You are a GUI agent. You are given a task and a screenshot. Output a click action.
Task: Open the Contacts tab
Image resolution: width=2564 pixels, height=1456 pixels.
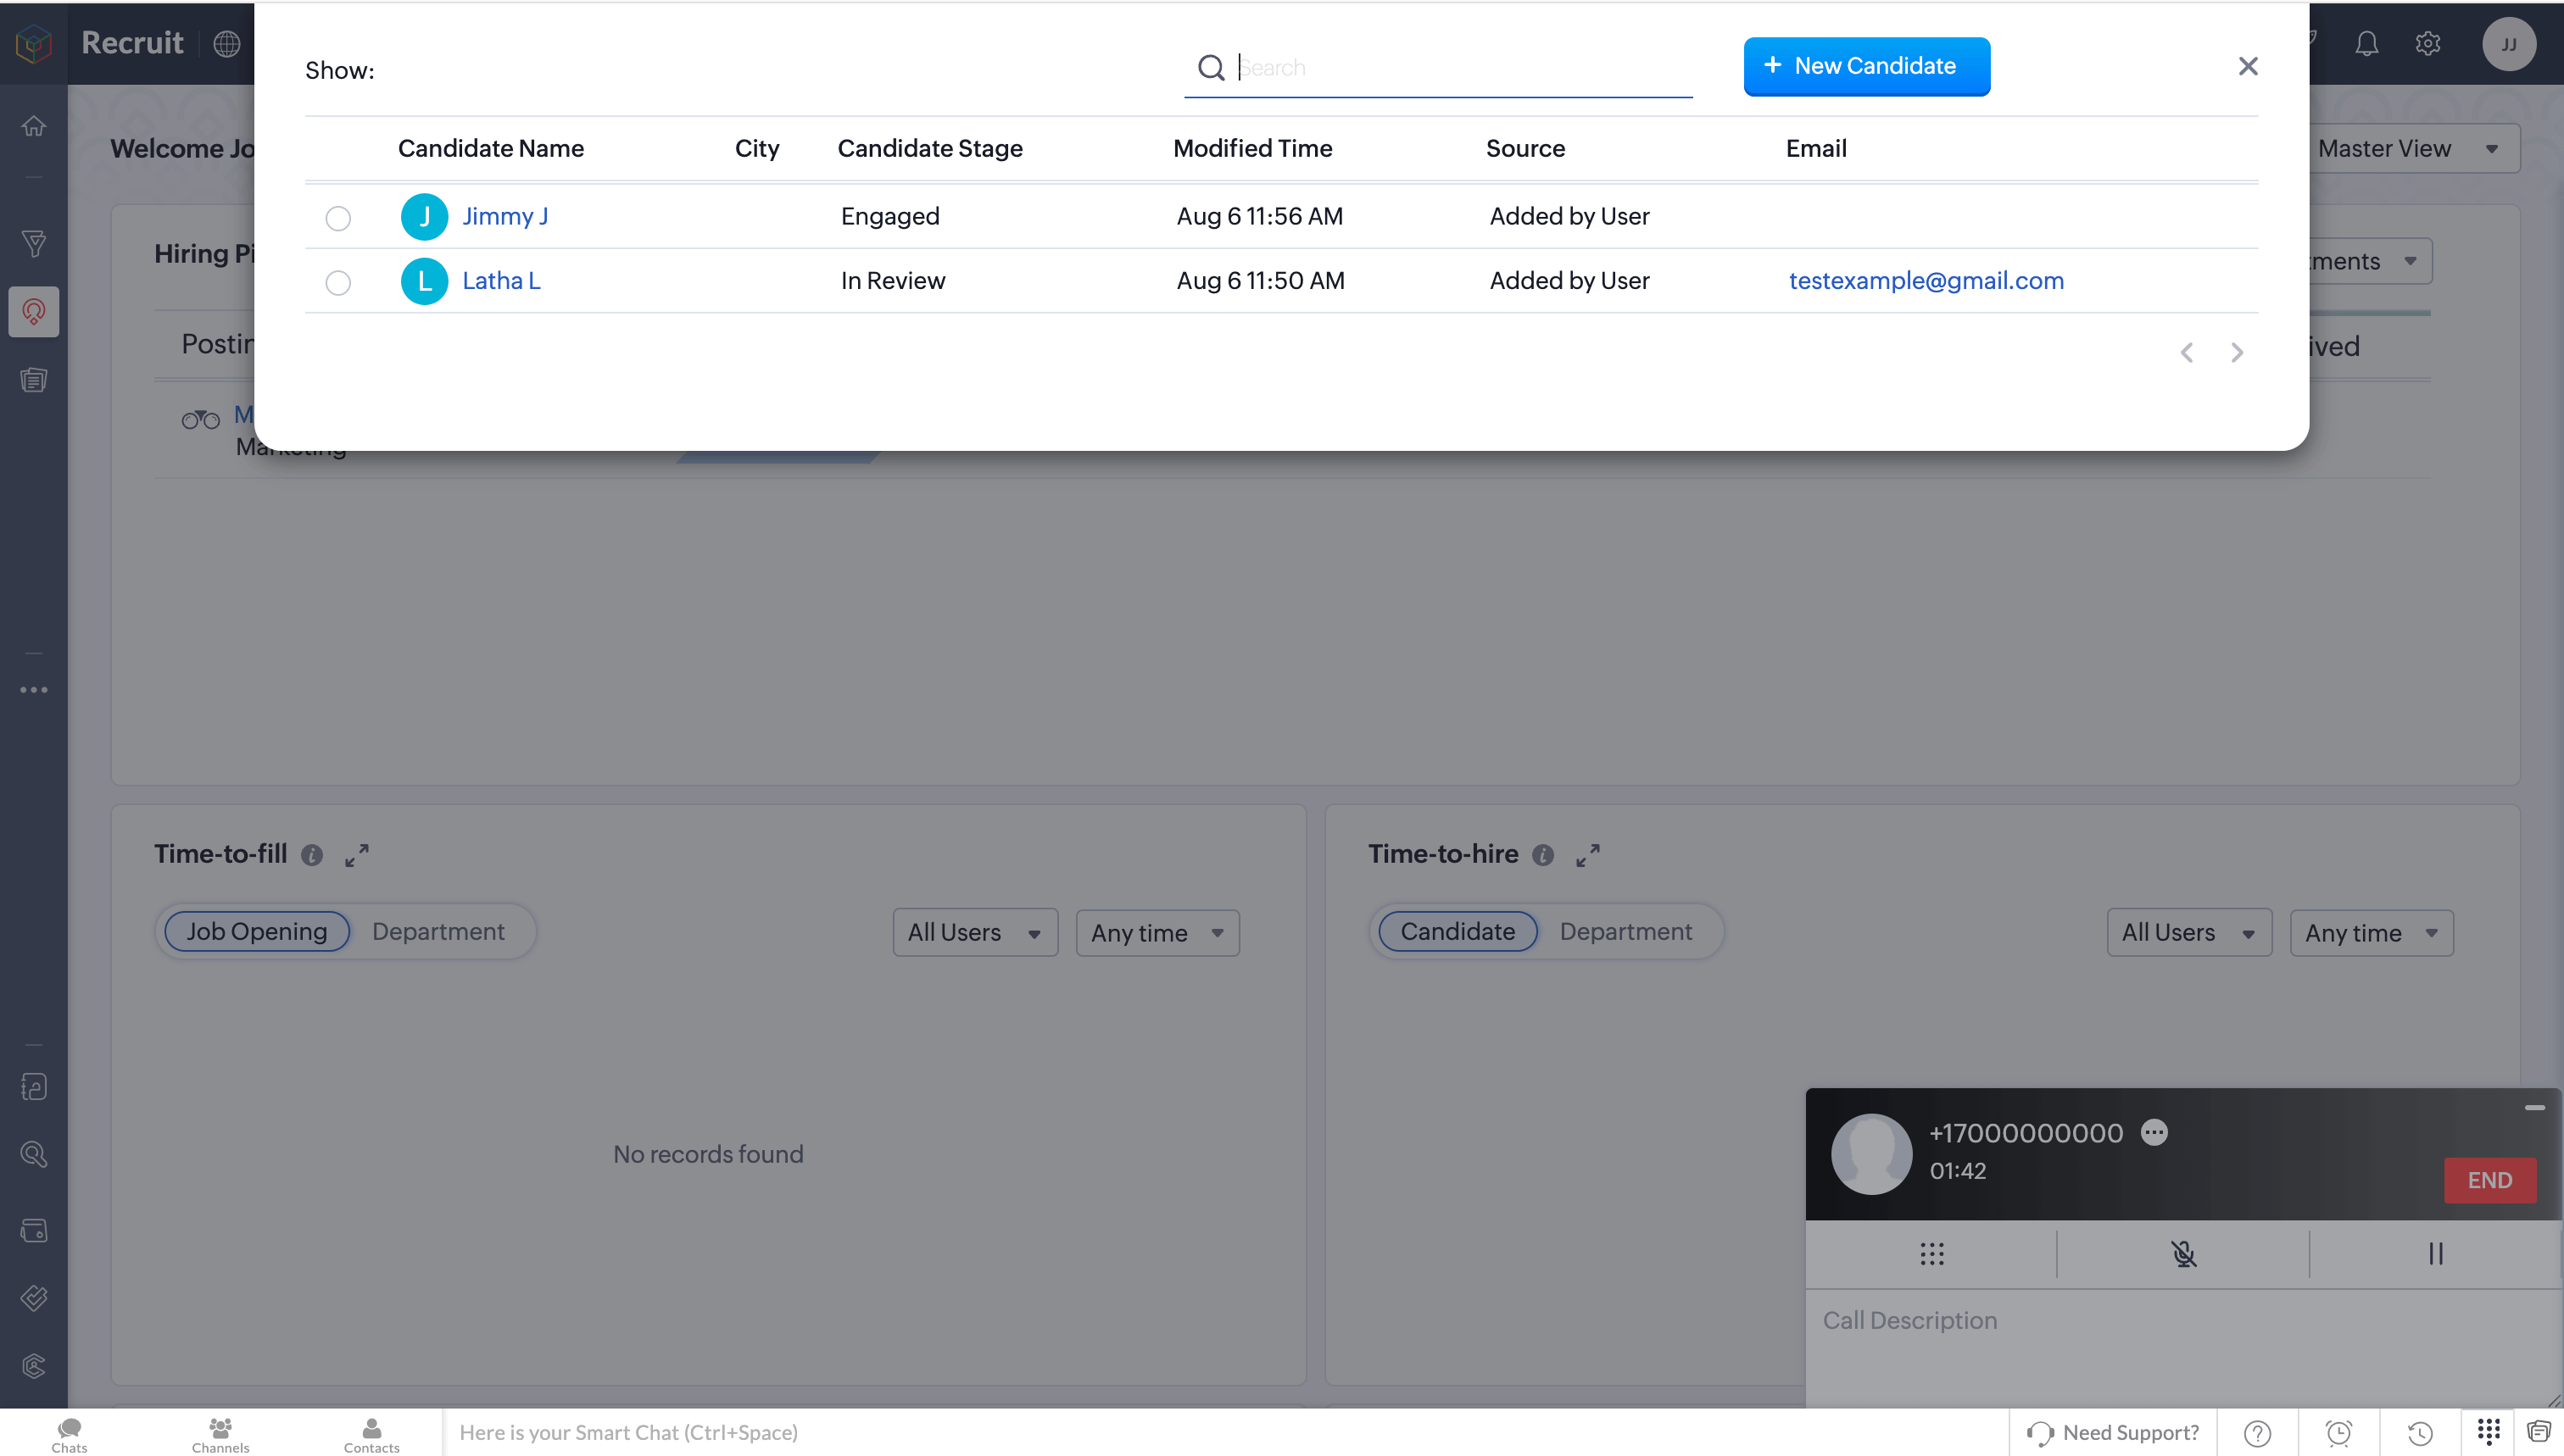(x=371, y=1434)
